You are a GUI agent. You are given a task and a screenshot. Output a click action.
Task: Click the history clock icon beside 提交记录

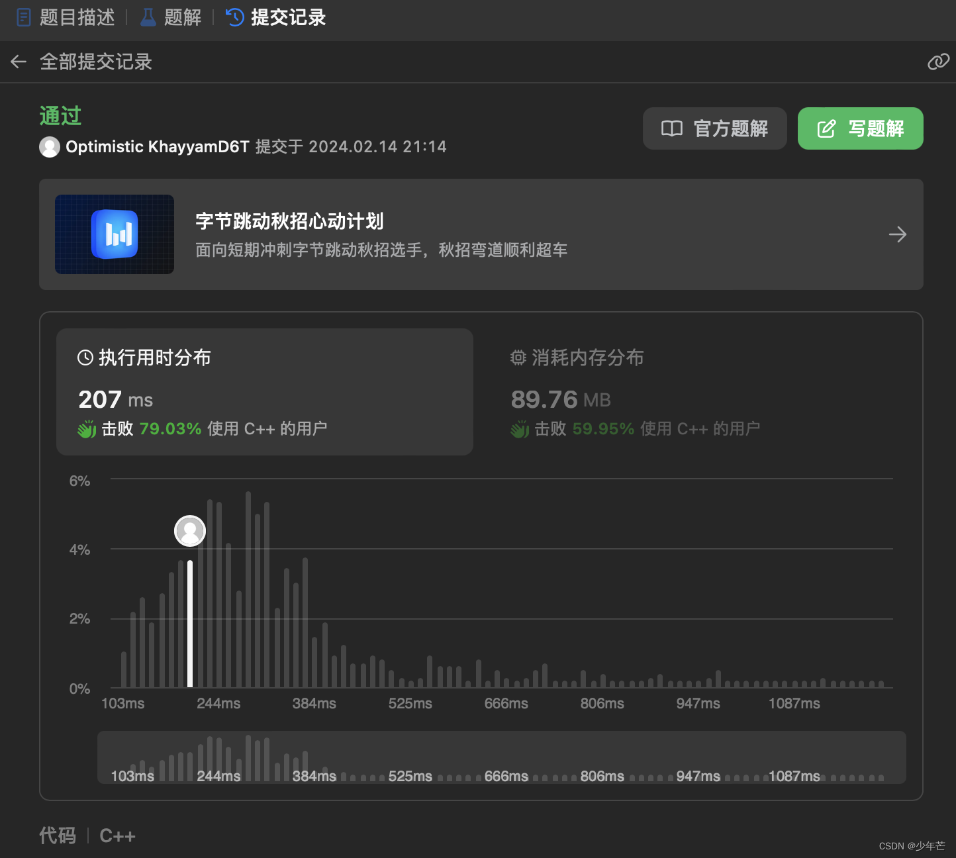coord(234,17)
